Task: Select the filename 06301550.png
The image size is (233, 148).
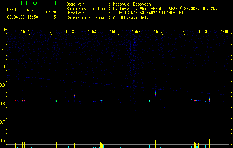Action: [x=20, y=10]
